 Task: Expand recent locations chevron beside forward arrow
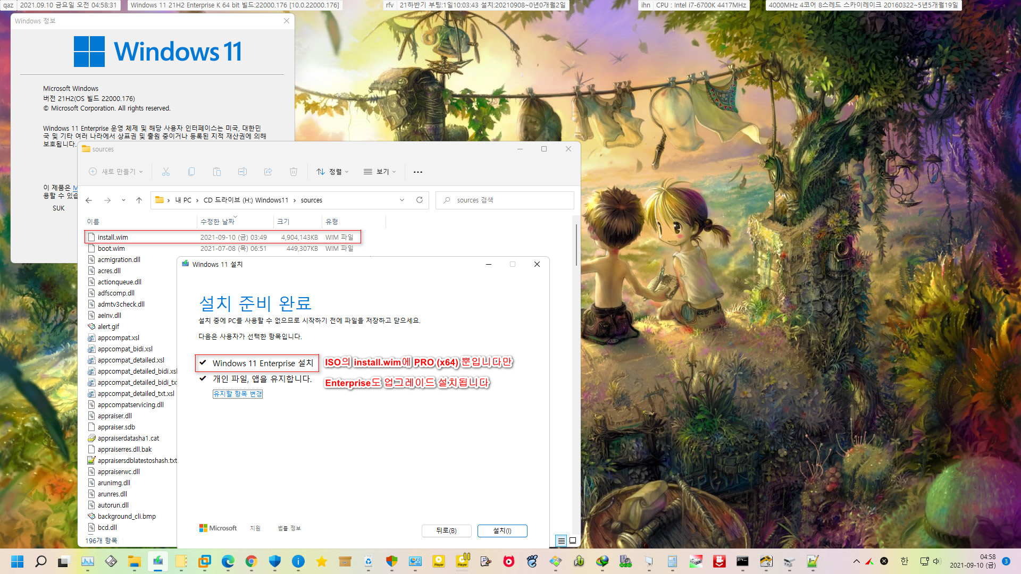pyautogui.click(x=123, y=200)
